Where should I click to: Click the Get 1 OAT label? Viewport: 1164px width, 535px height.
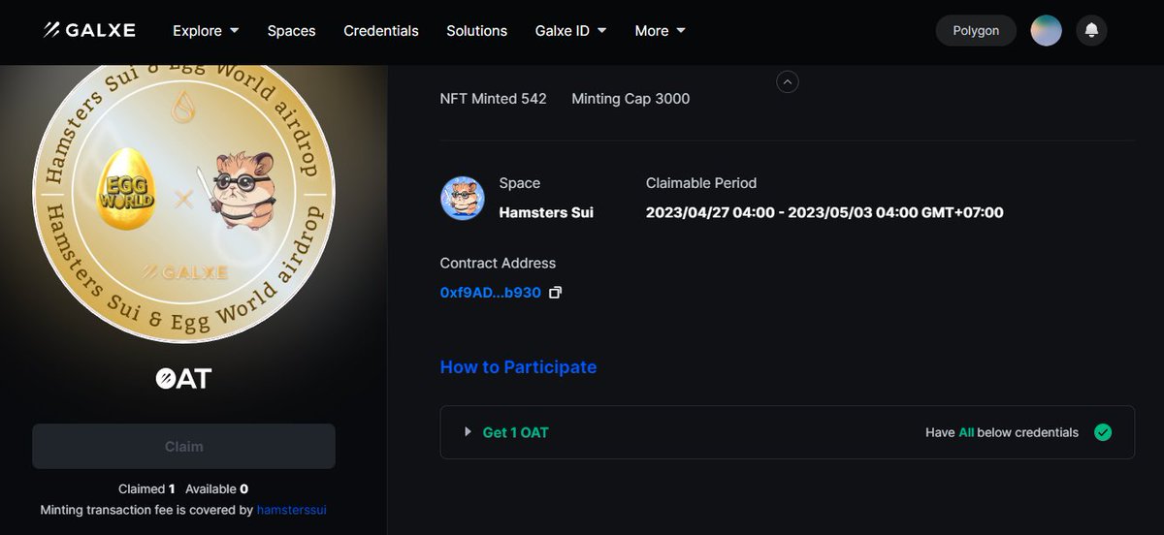(515, 432)
